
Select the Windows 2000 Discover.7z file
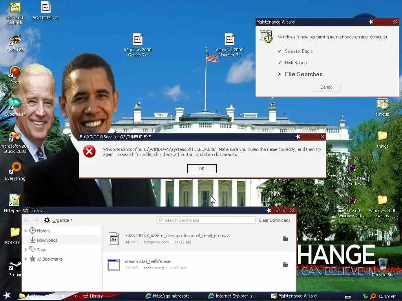pos(229,45)
